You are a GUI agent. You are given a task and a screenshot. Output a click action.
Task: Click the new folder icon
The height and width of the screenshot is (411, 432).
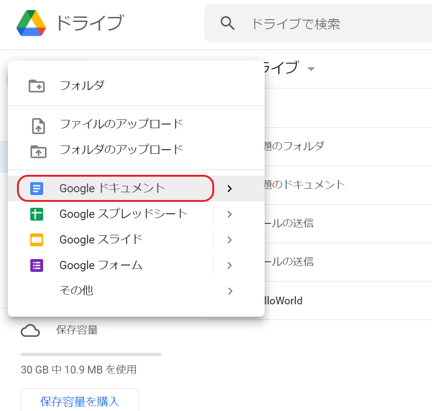pos(37,86)
